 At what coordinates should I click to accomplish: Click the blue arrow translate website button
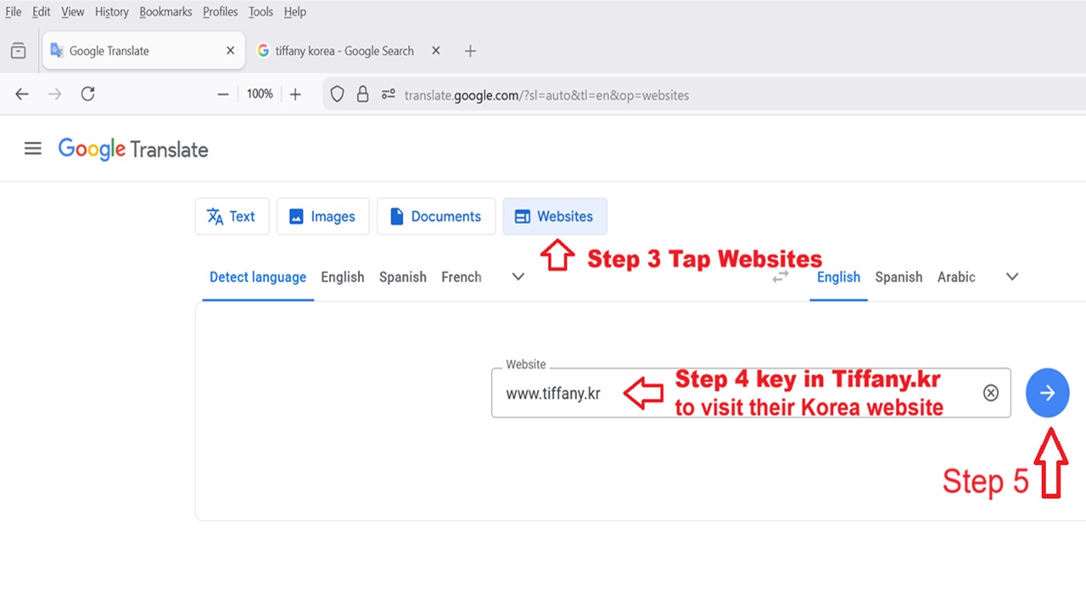1047,393
